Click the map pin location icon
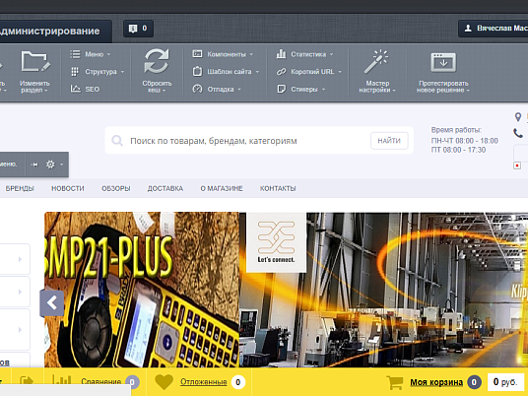The image size is (528, 396). (518, 117)
